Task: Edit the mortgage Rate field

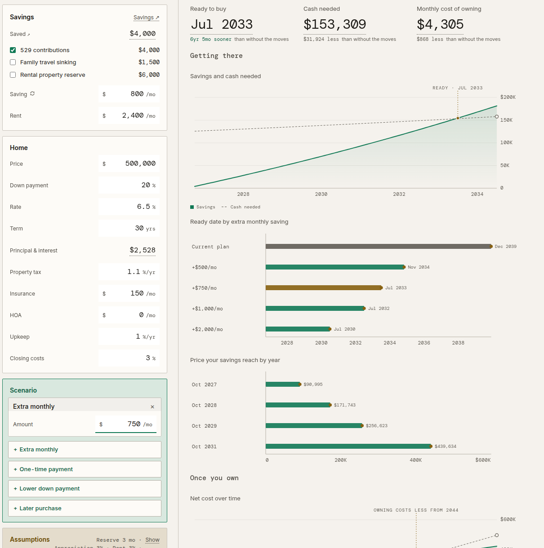Action: [129, 207]
